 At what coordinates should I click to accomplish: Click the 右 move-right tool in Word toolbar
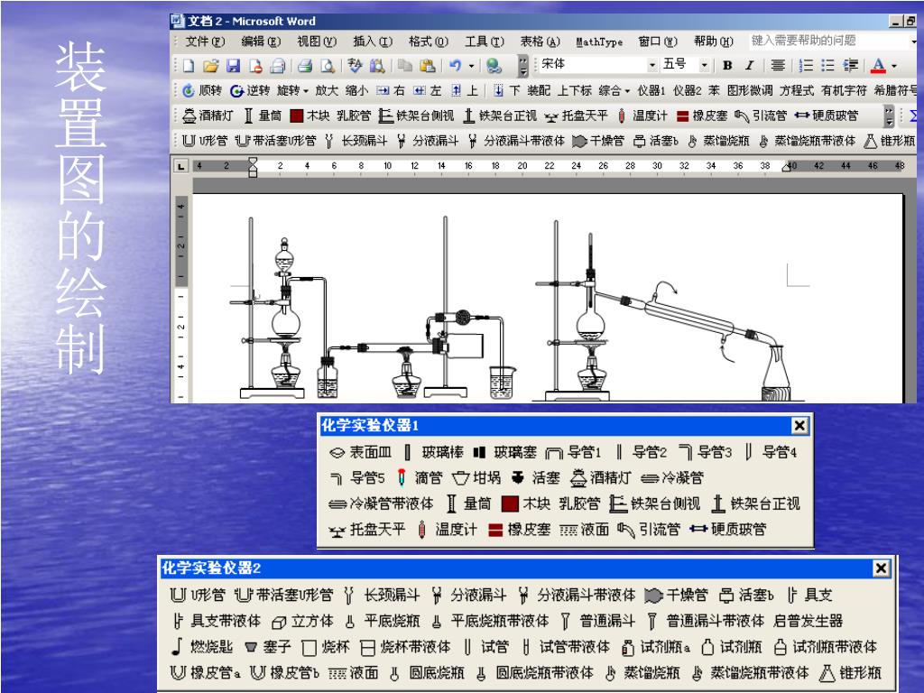pyautogui.click(x=391, y=90)
